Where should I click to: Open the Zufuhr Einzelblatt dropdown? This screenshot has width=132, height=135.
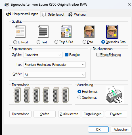click(x=43, y=55)
